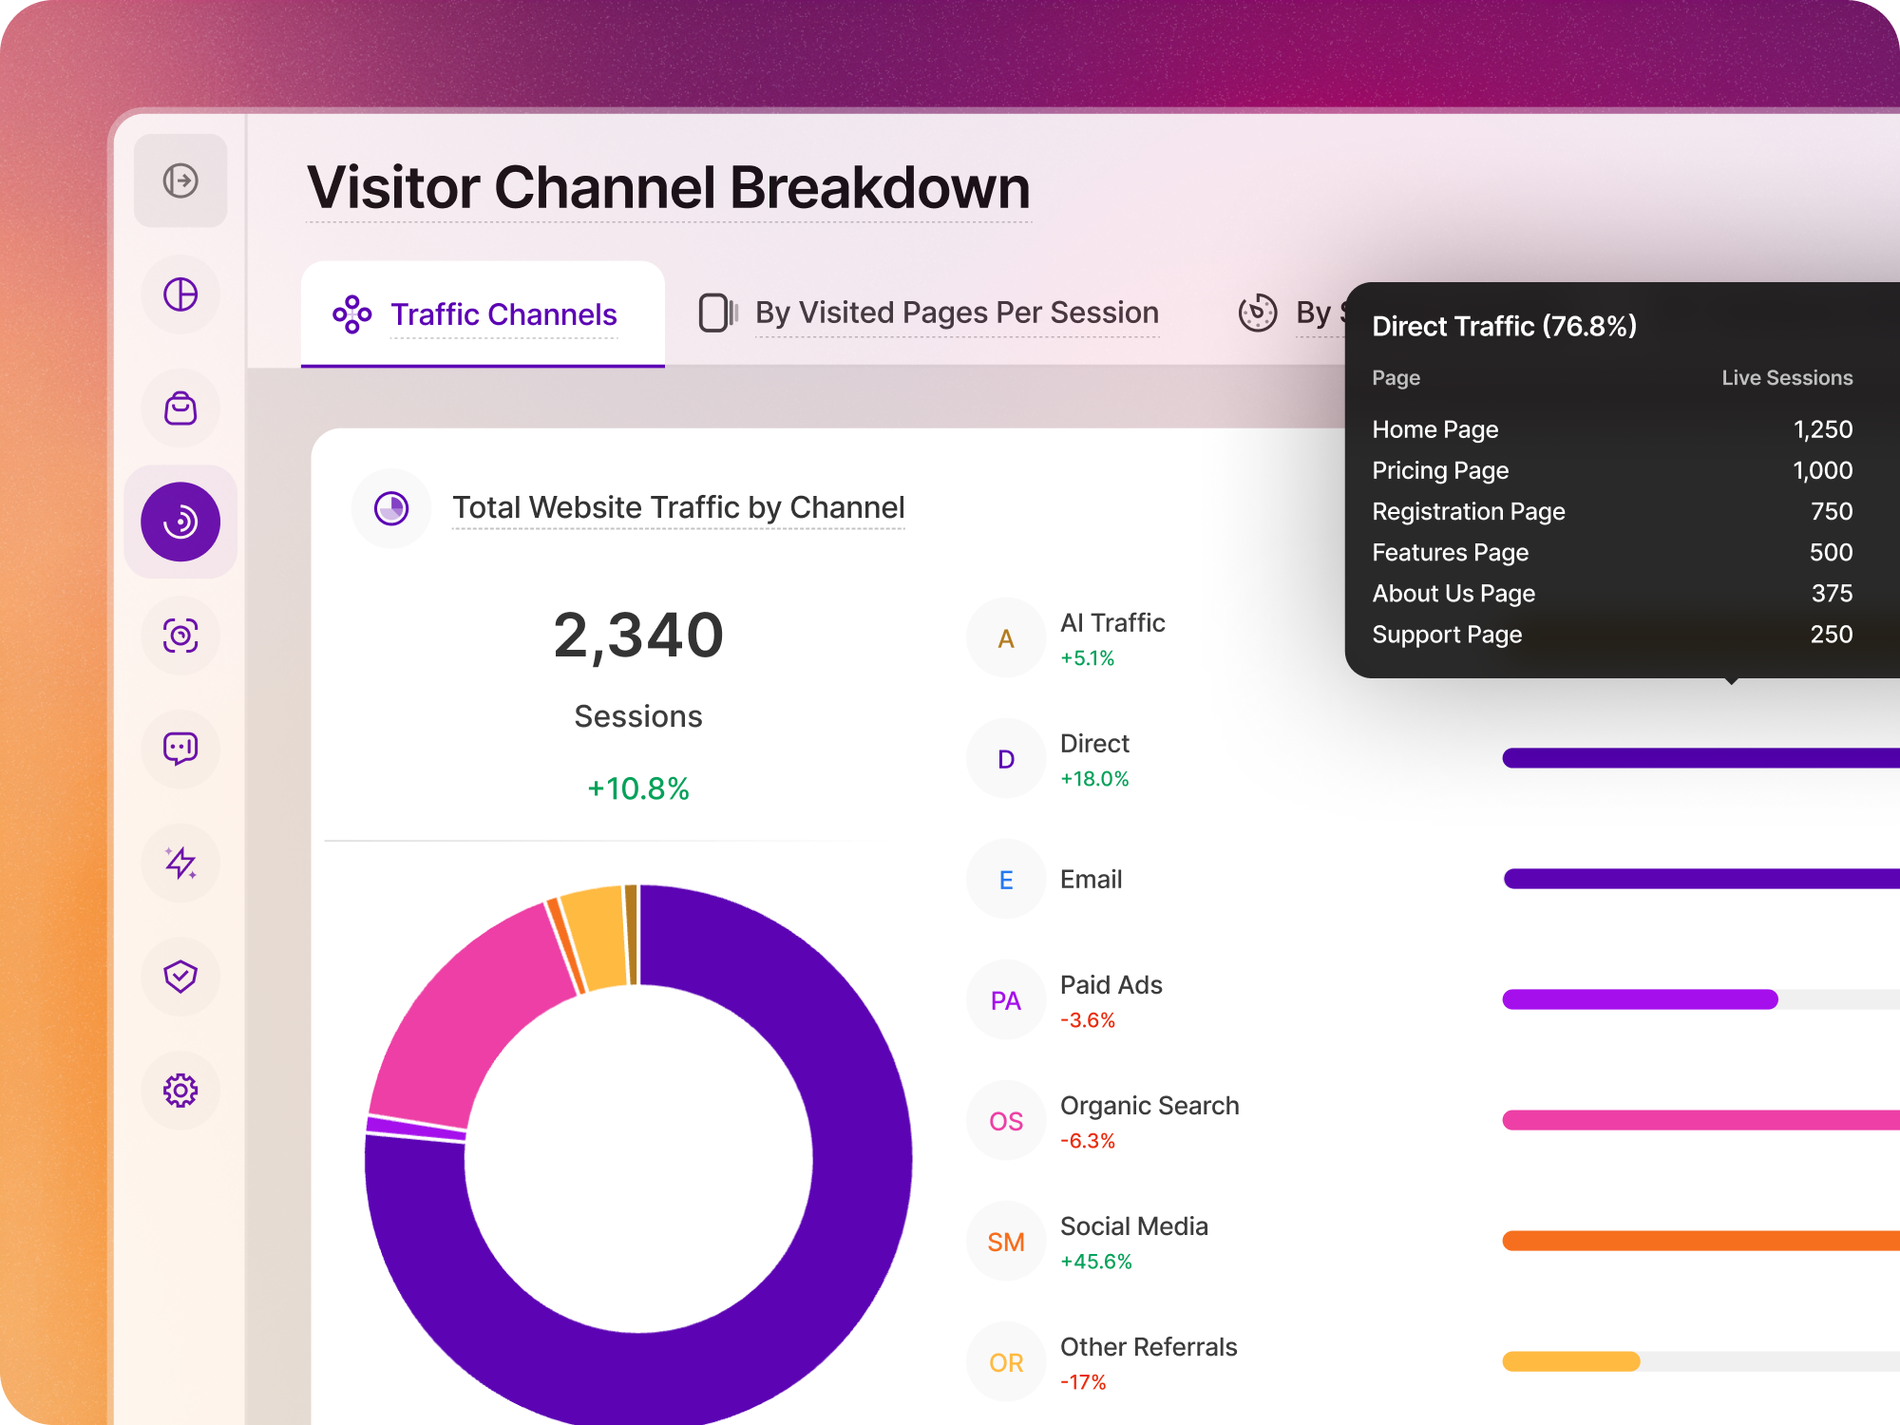Click the Visitor Channel Breakdown title

669,187
